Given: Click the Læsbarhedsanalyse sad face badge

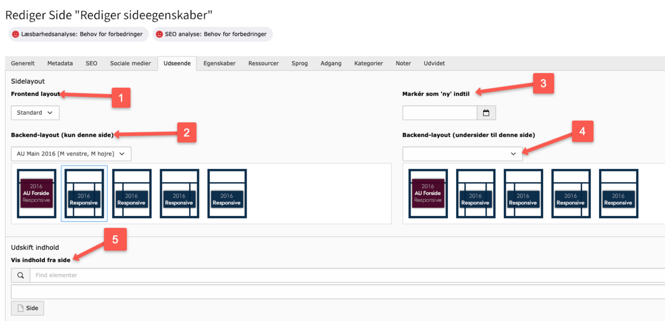Looking at the screenshot, I should pyautogui.click(x=78, y=34).
